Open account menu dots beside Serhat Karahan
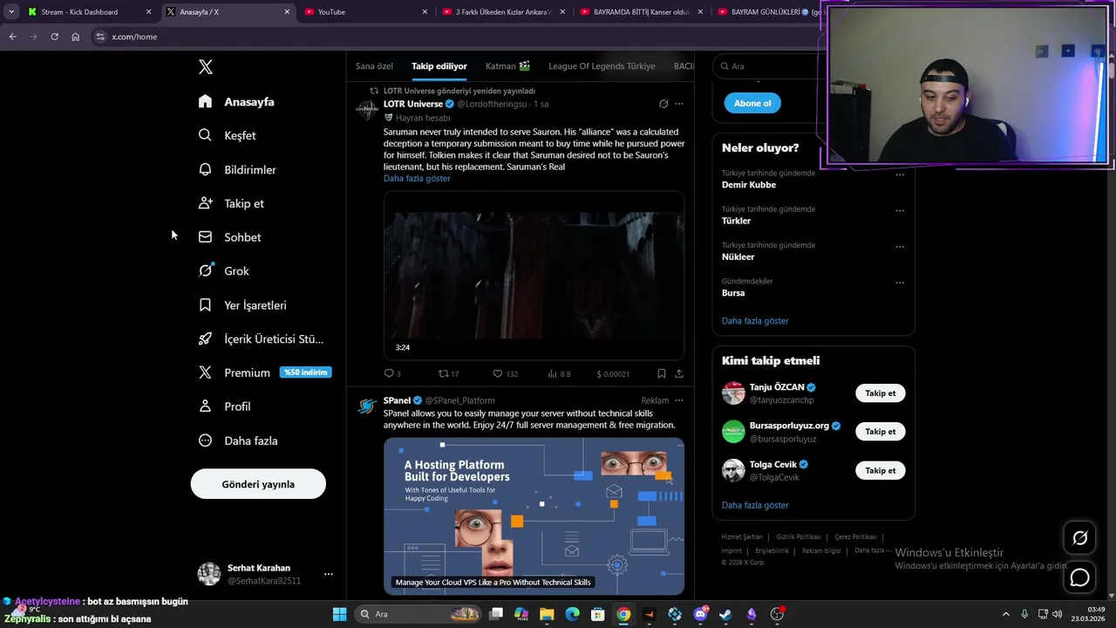Screen dimensions: 1116x628 (x=329, y=574)
